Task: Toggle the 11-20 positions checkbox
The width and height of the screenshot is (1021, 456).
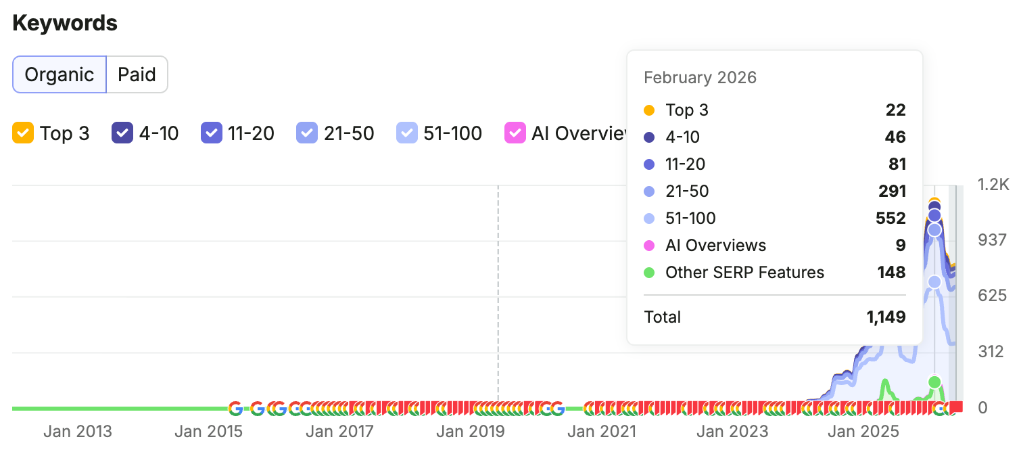Action: pyautogui.click(x=212, y=133)
